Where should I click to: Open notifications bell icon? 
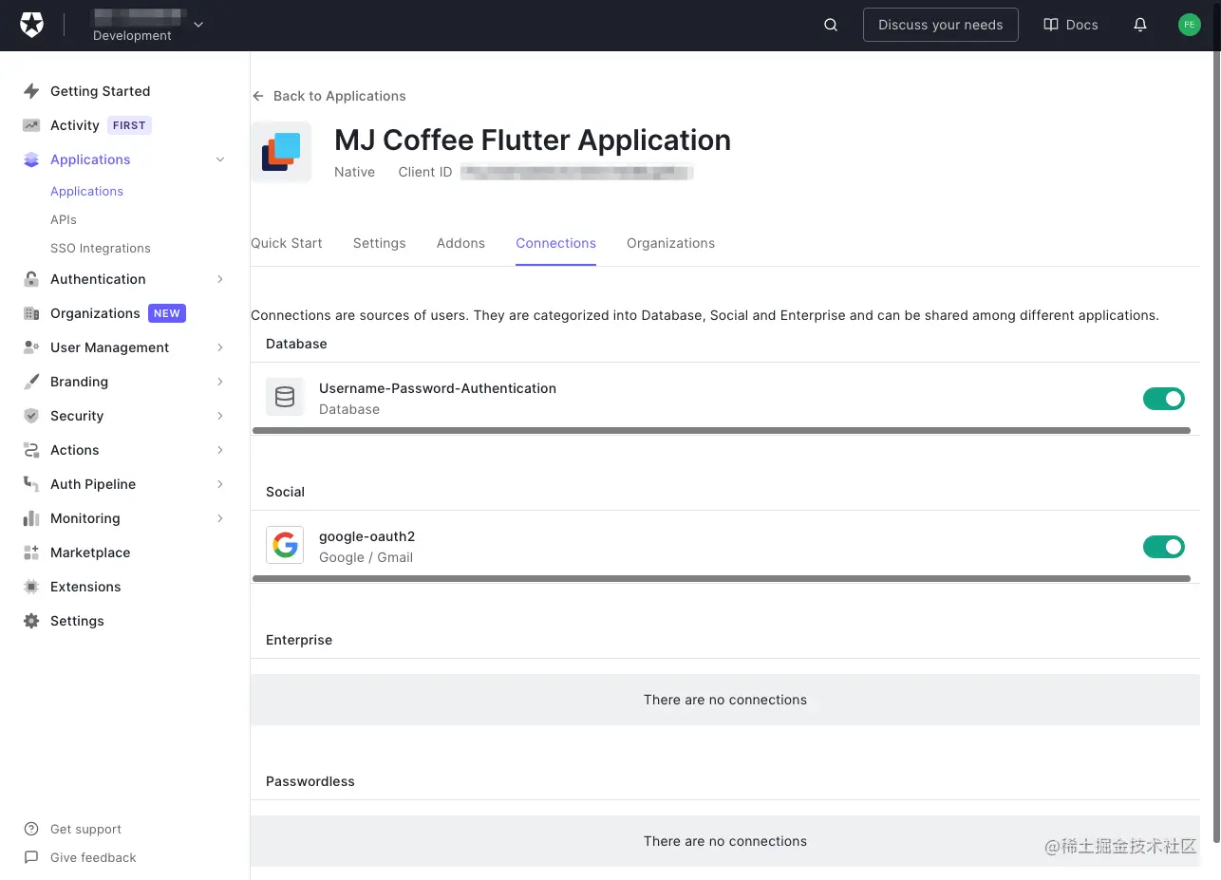[1140, 26]
